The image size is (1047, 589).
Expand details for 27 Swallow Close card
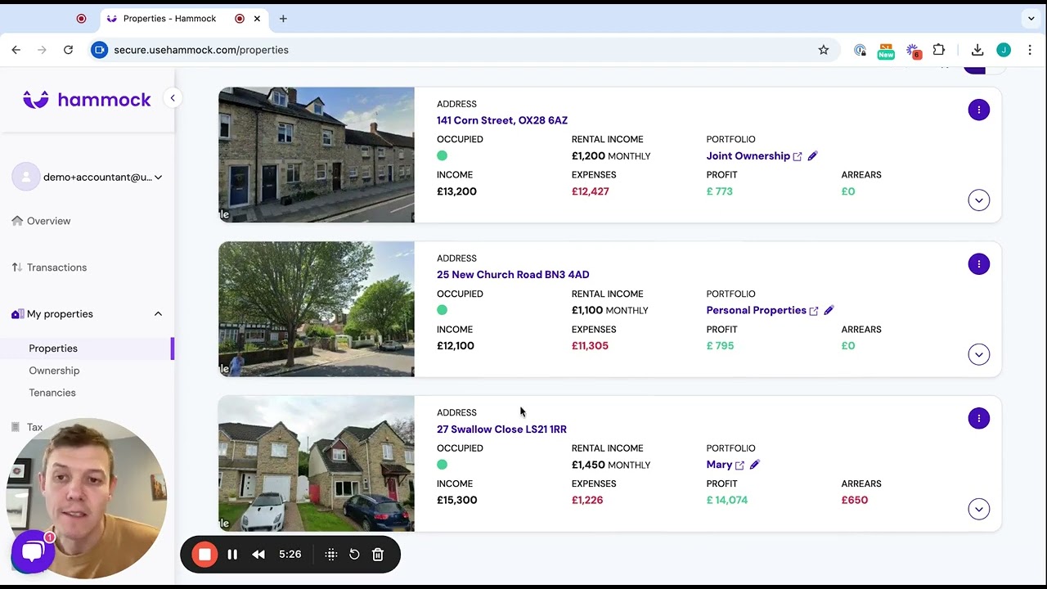[x=979, y=509]
